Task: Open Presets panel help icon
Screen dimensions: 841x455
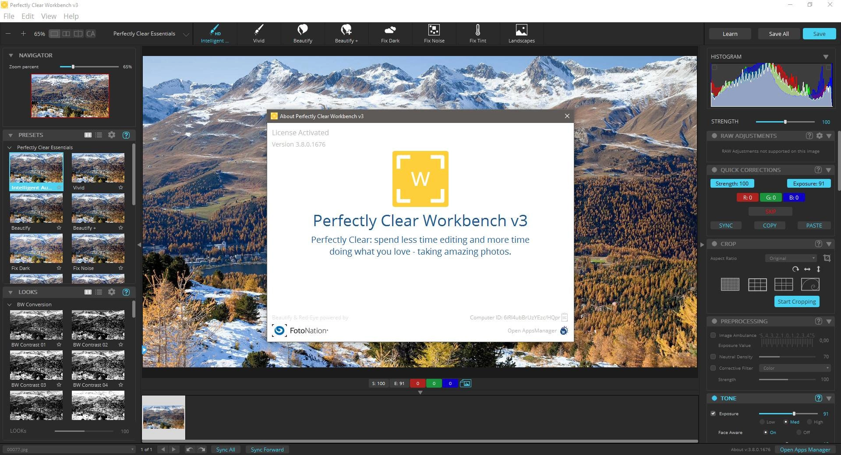Action: 126,135
